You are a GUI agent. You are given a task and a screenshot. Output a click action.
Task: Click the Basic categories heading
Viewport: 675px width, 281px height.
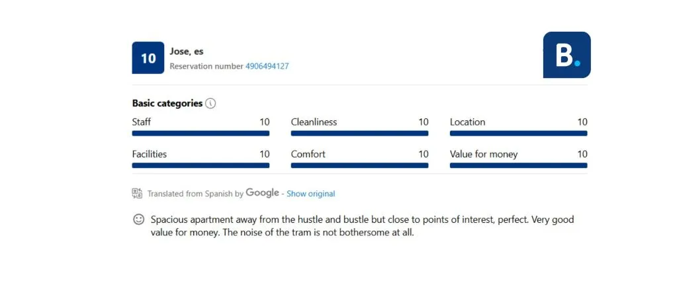pos(167,103)
